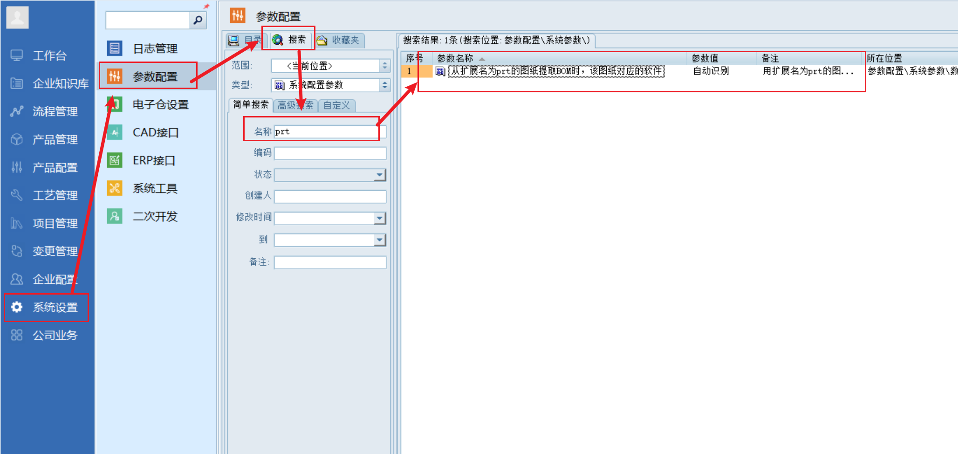Select 系统设置 gear icon
958x454 pixels.
point(17,307)
